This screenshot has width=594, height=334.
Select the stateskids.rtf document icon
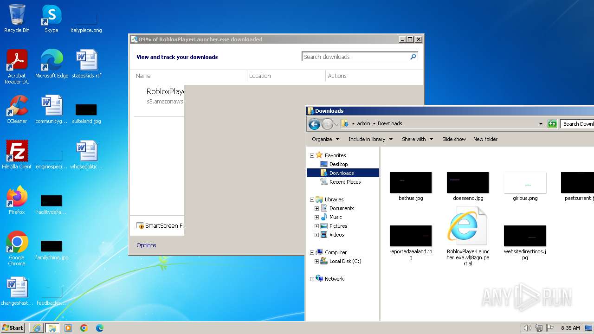[86, 64]
